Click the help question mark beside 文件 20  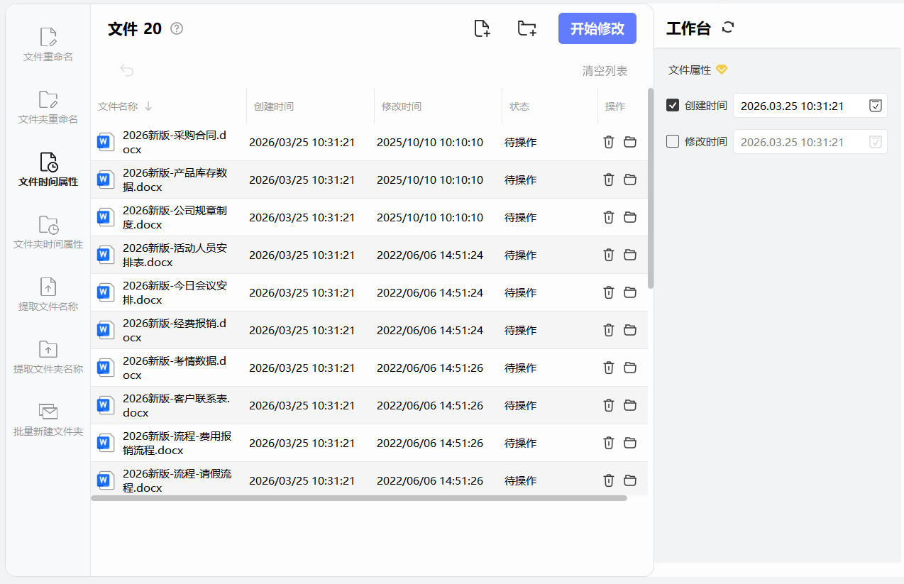[177, 28]
